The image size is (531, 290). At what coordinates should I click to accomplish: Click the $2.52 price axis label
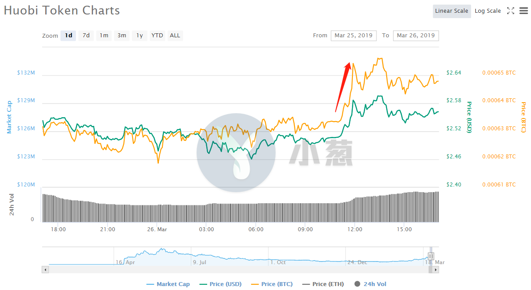tap(454, 129)
